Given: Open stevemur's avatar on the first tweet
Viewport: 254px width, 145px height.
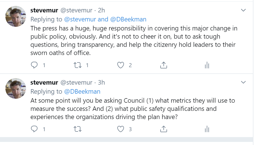Looking at the screenshot, I should [x=16, y=16].
